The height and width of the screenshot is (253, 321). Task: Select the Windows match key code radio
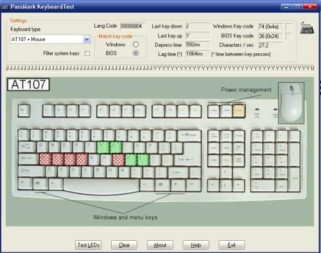[135, 44]
